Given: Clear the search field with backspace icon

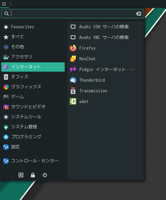Looking at the screenshot, I should [138, 14].
